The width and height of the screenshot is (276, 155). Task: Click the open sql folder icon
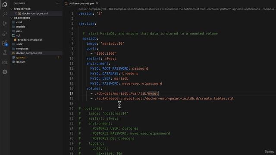tap(13, 35)
